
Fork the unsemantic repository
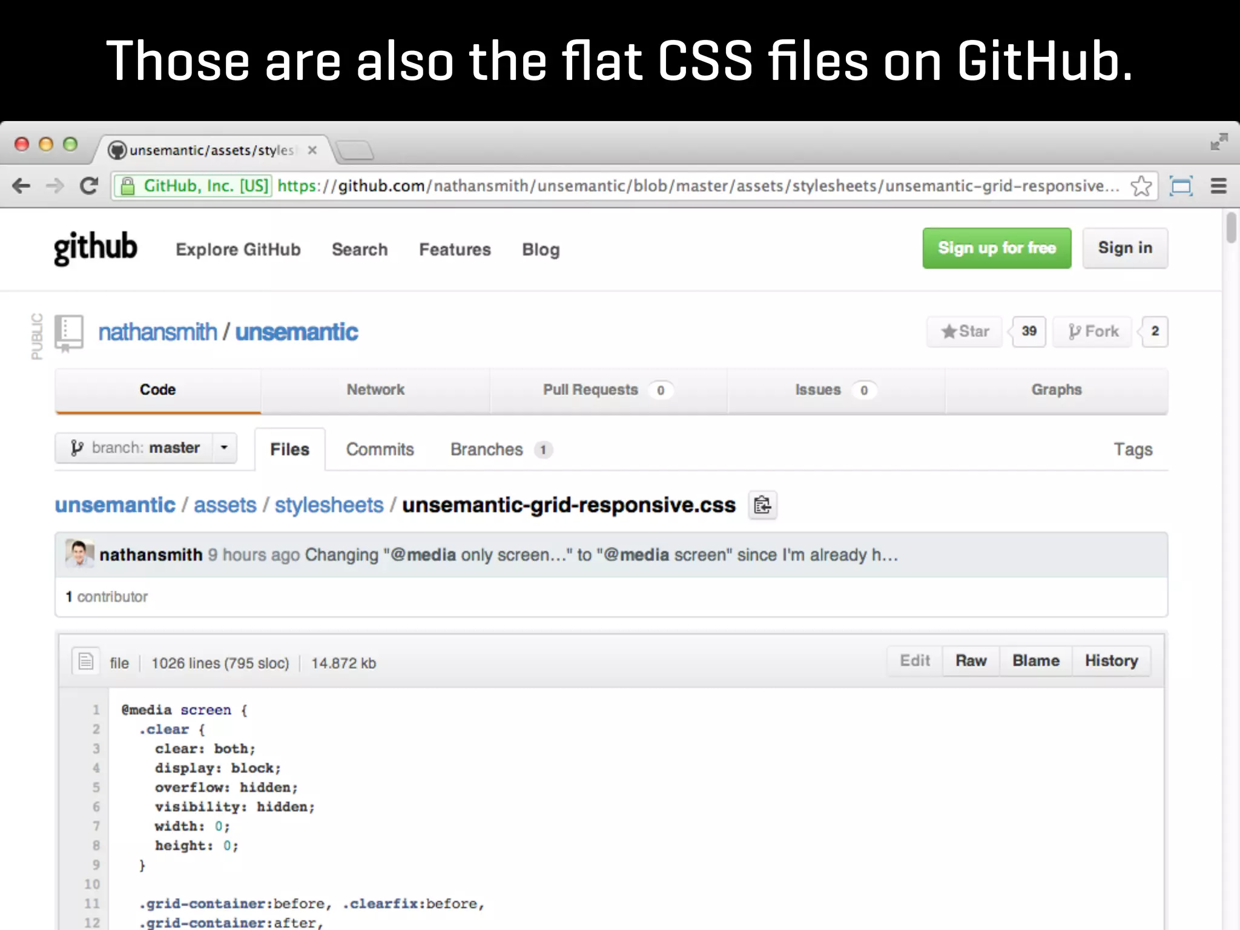pyautogui.click(x=1093, y=332)
